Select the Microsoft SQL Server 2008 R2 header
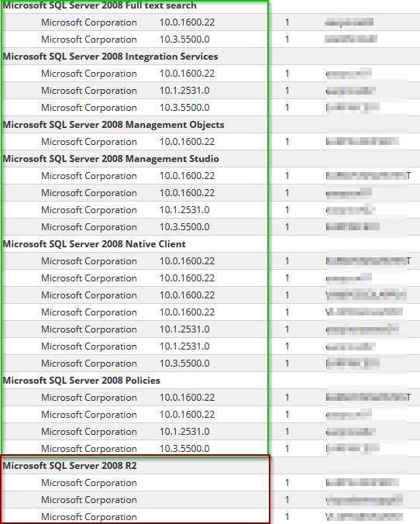 70,466
